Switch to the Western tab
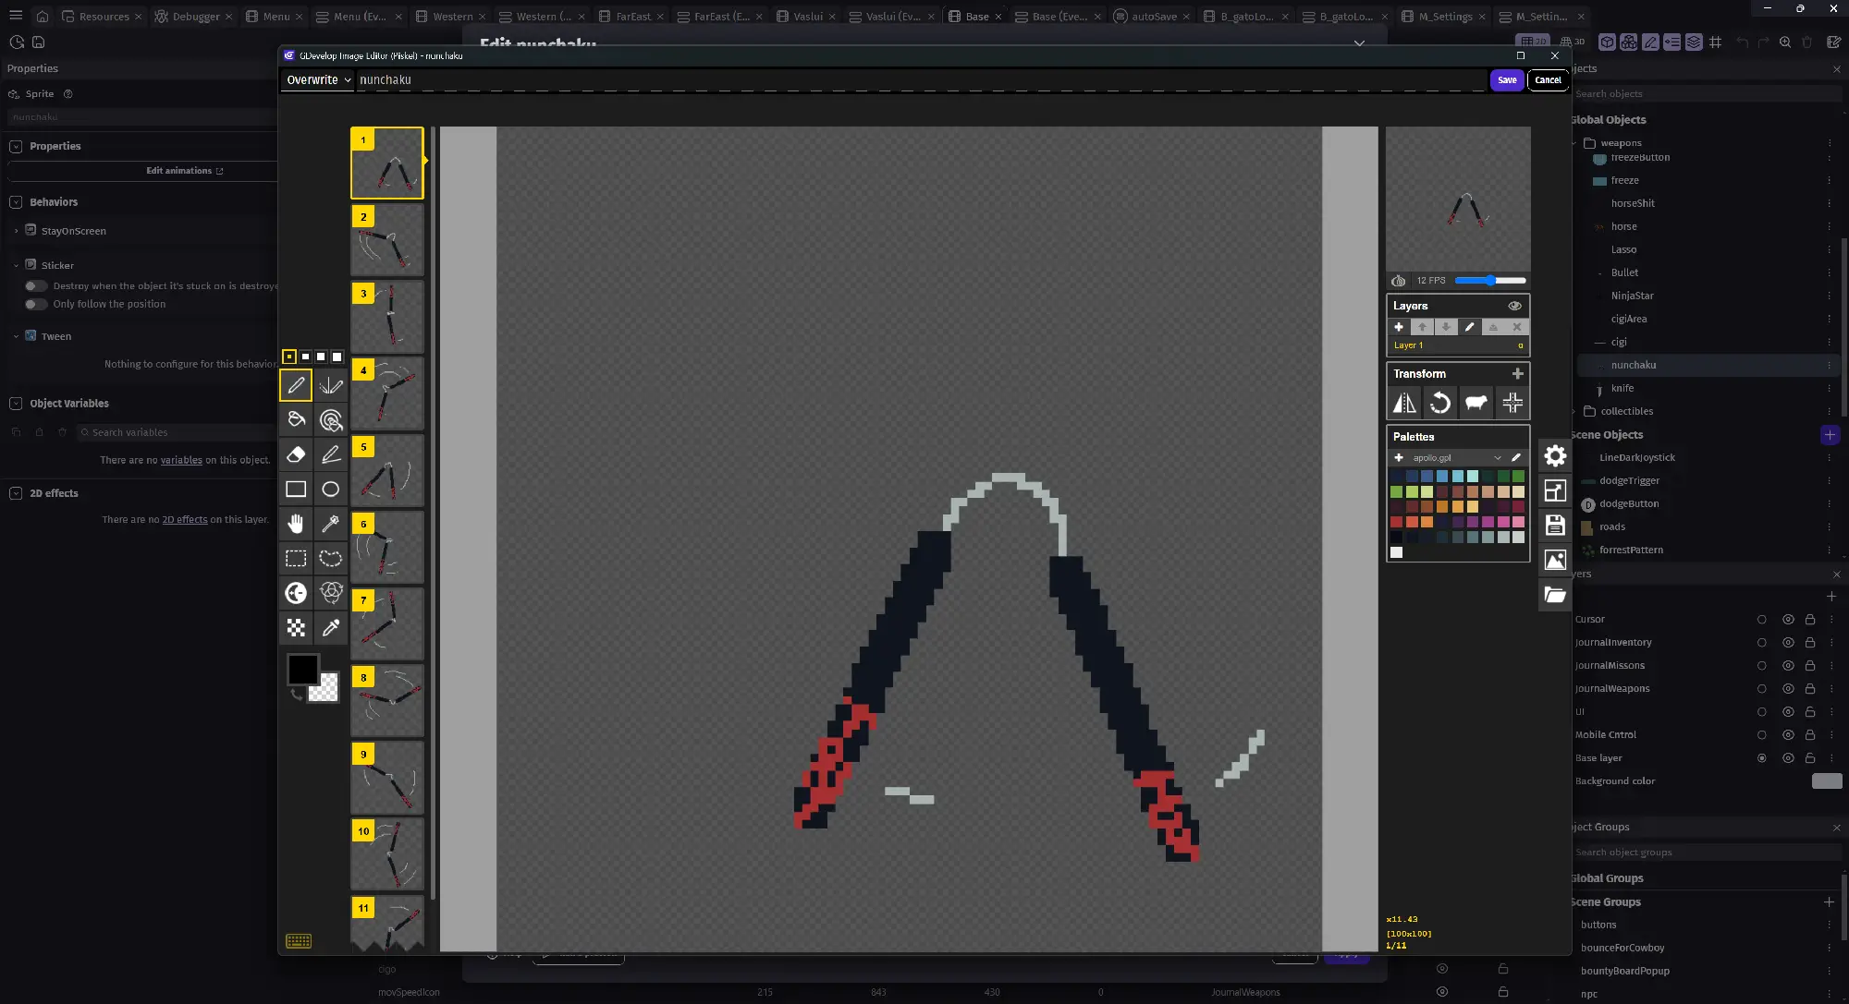Image resolution: width=1849 pixels, height=1004 pixels. pyautogui.click(x=451, y=17)
